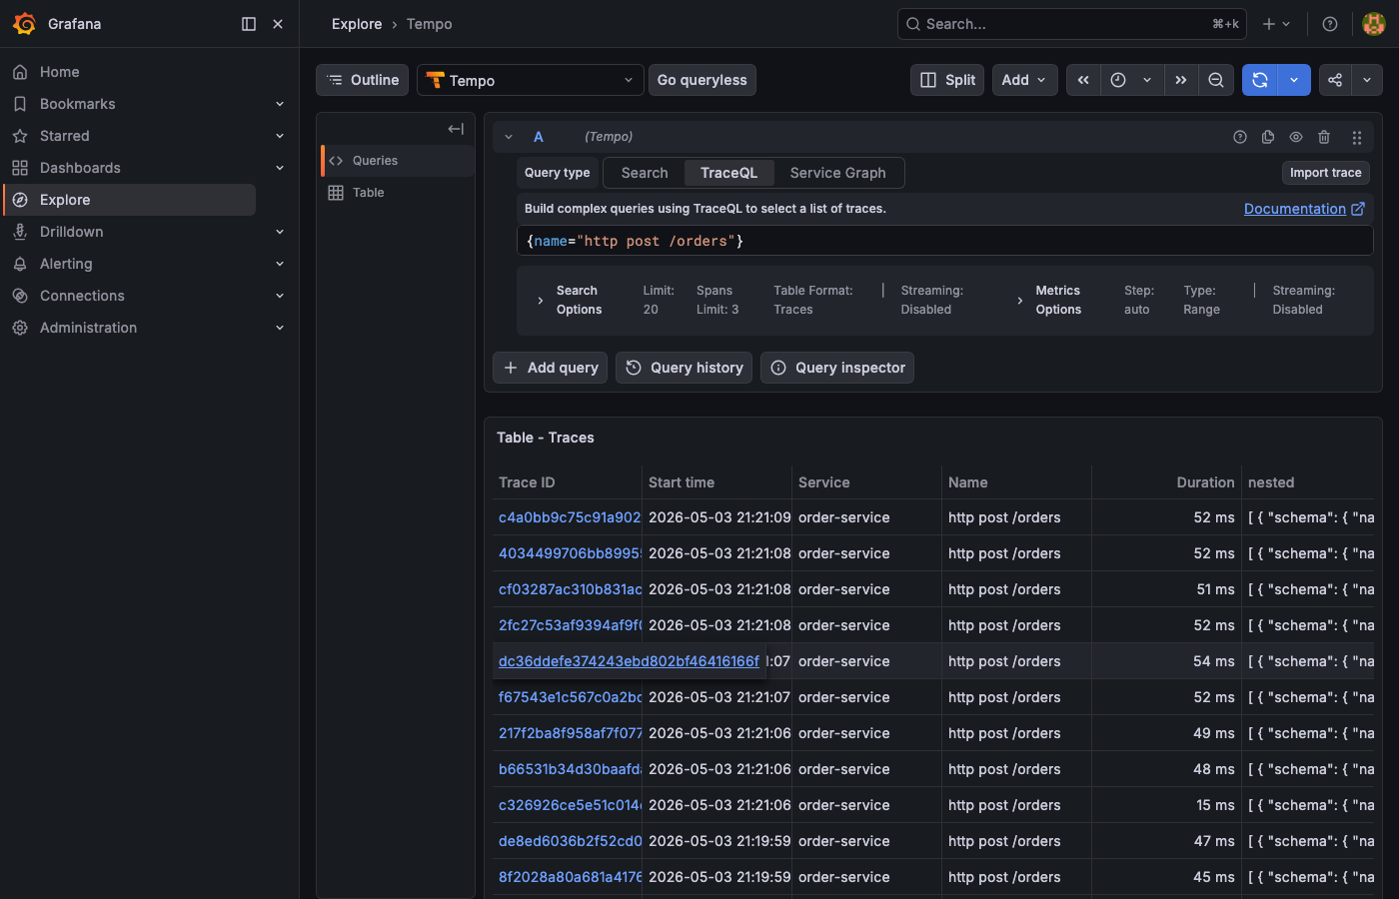The height and width of the screenshot is (899, 1399).
Task: Click into the TraceQL query editor
Action: 945,241
